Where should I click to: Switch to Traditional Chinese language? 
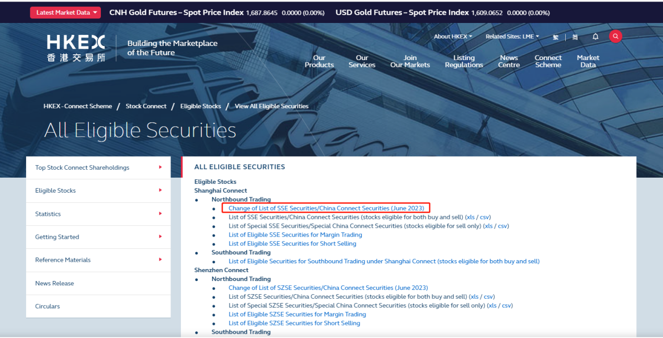(x=555, y=37)
